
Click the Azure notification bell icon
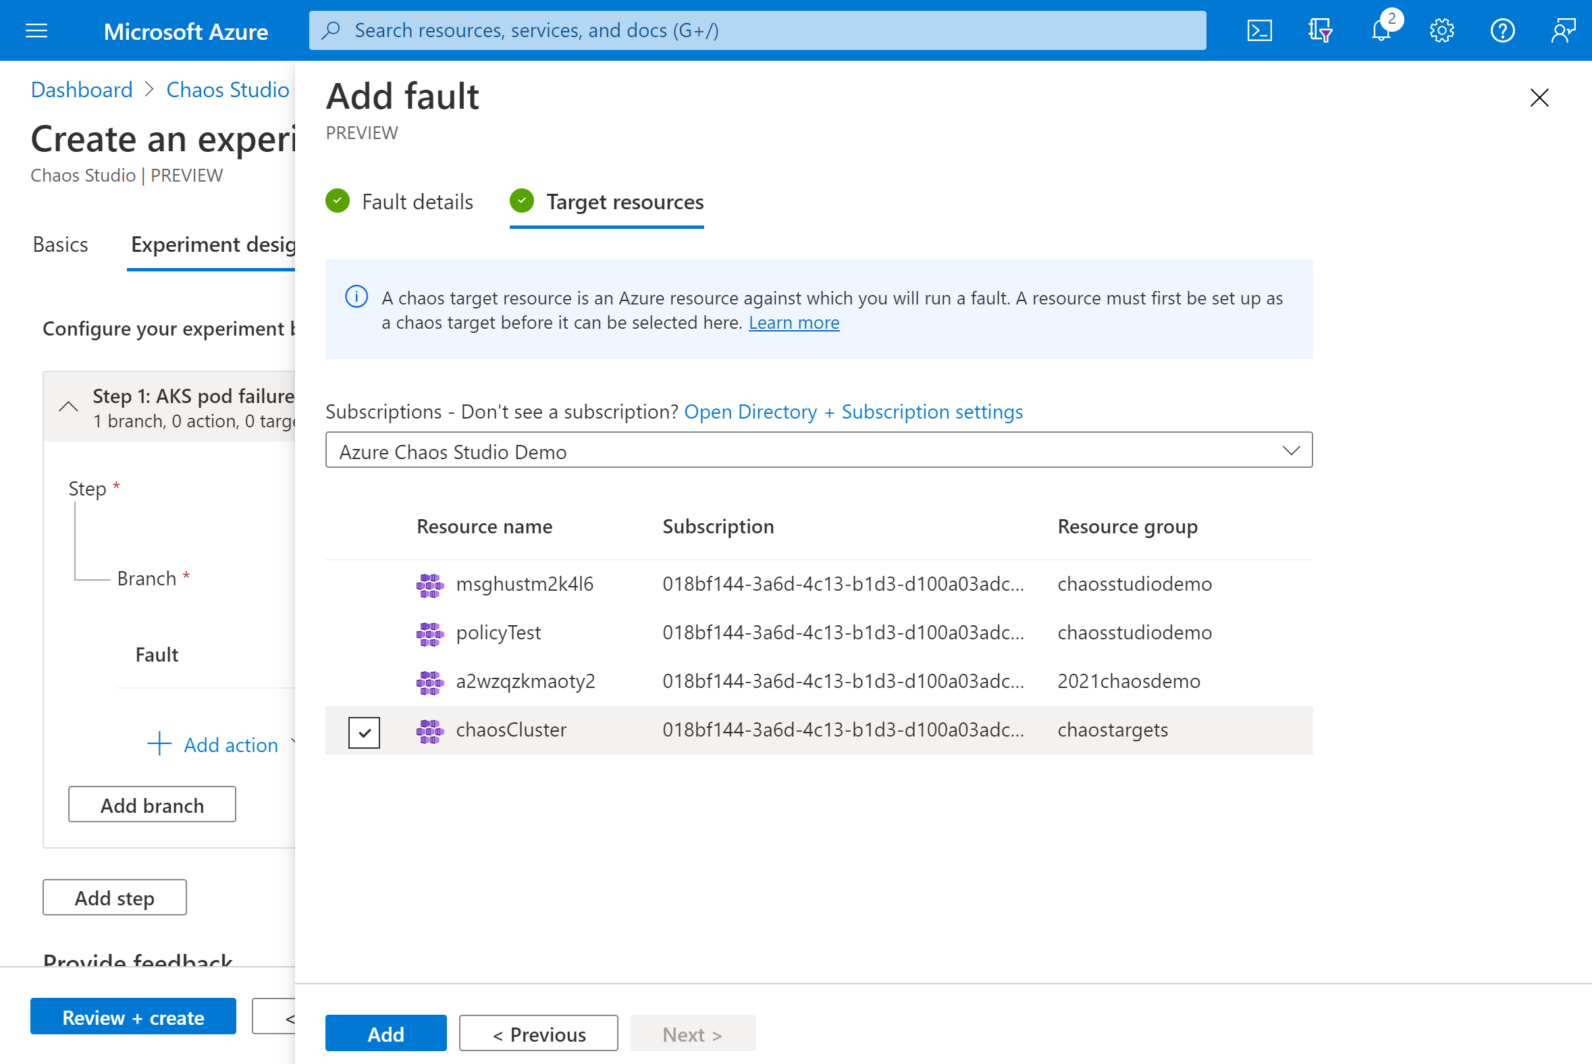click(x=1379, y=30)
